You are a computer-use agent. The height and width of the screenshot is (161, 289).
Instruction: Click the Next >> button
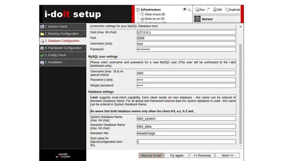227,156
